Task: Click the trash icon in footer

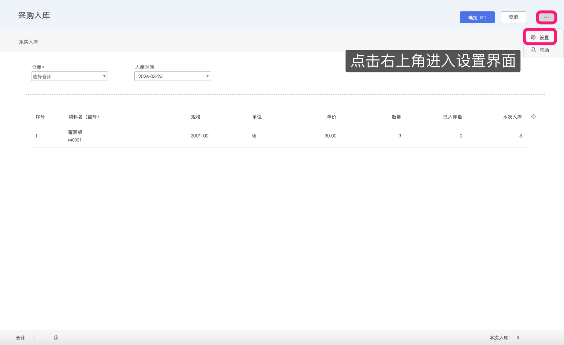Action: click(56, 337)
